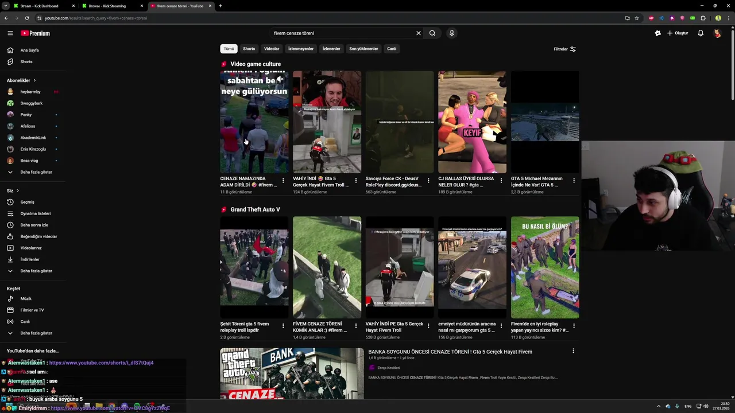This screenshot has width=735, height=413.
Task: Select the Son yüklenenler filter chip
Action: (363, 49)
